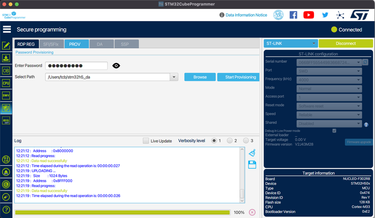Click in the Enter Password field
The image size is (375, 218).
tap(77, 66)
